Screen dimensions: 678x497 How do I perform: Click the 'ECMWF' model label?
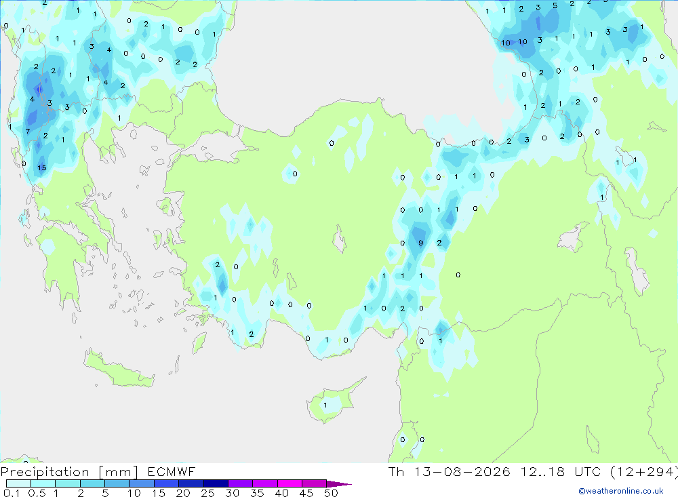click(x=172, y=472)
